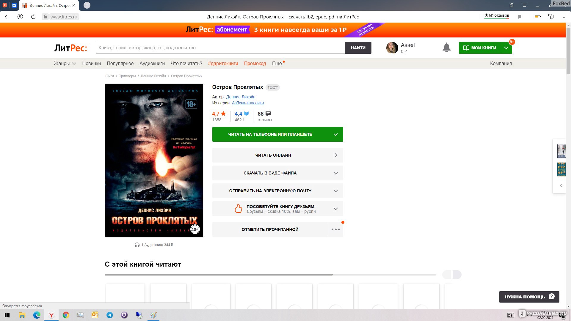Open Yandex home via the Я icon
Viewport: 571px width, 321px height.
point(20,17)
